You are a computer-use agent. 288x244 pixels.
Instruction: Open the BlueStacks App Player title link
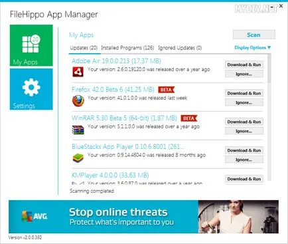128,147
